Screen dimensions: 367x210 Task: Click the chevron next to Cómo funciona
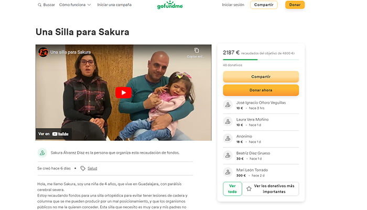point(89,5)
